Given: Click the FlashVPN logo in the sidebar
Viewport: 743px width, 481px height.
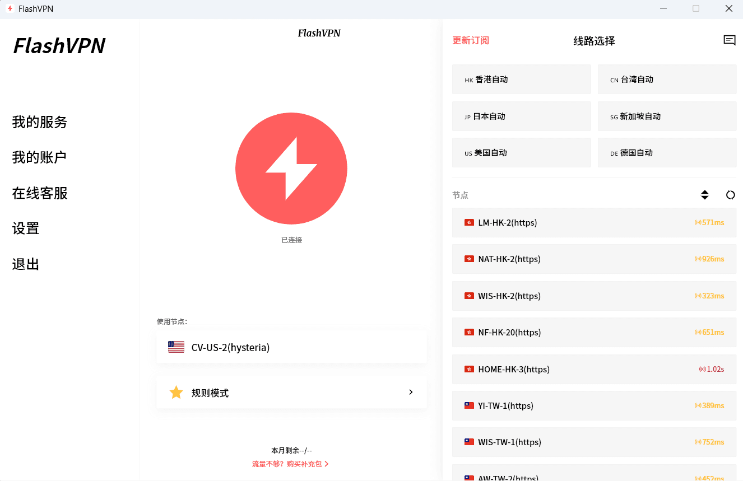Looking at the screenshot, I should tap(59, 46).
